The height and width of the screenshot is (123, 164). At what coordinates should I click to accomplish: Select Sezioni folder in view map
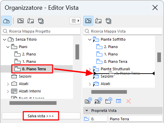coord(107,76)
